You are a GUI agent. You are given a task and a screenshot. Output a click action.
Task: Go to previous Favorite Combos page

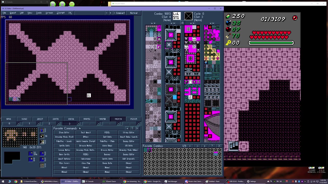tap(190, 146)
